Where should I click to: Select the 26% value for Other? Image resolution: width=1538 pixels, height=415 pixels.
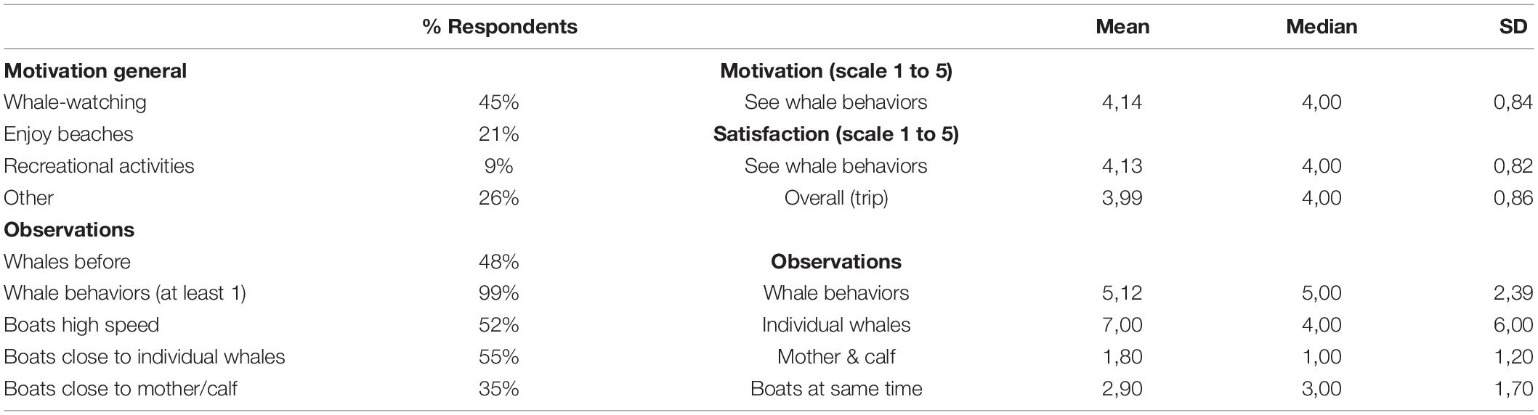tap(498, 198)
